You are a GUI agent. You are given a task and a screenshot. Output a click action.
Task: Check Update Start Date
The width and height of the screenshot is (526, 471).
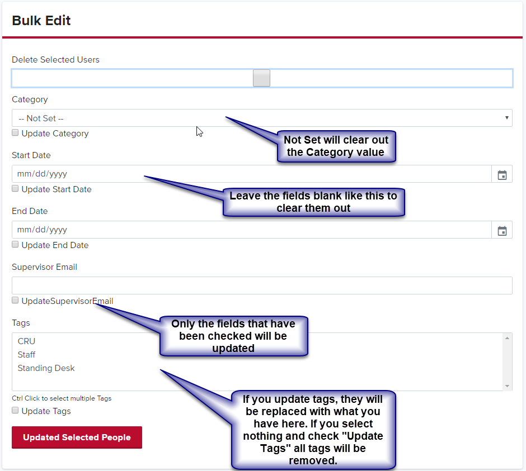[x=15, y=188]
